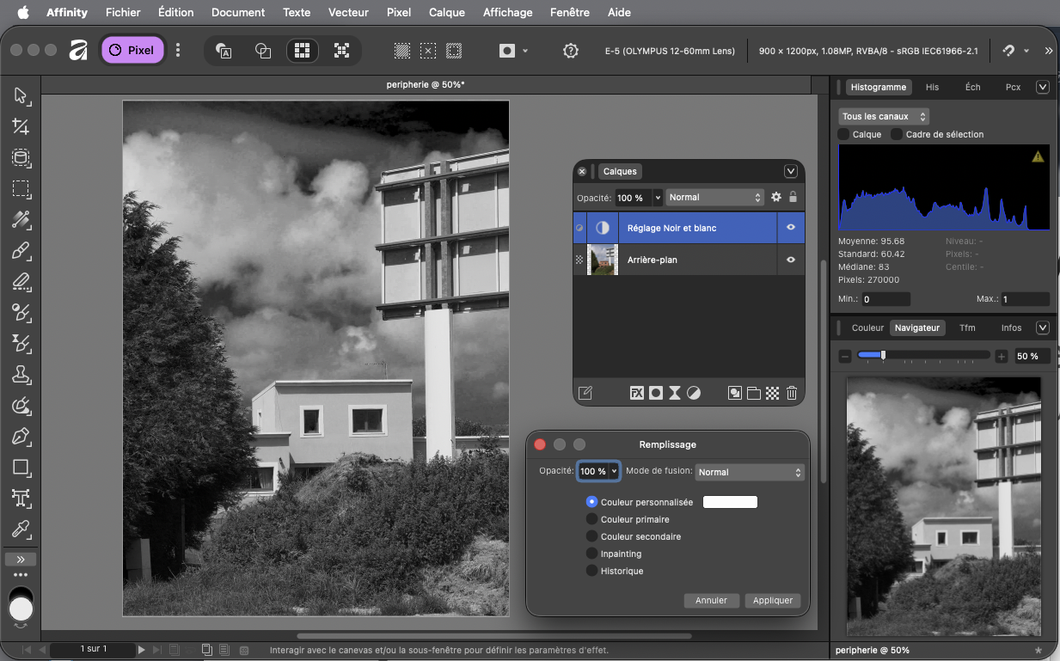Toggle the layer lock in Calques panel
This screenshot has height=661, width=1060.
793,197
